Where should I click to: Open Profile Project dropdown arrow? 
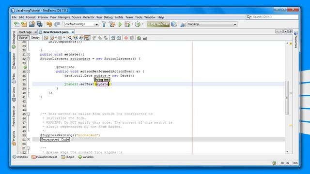(142, 24)
